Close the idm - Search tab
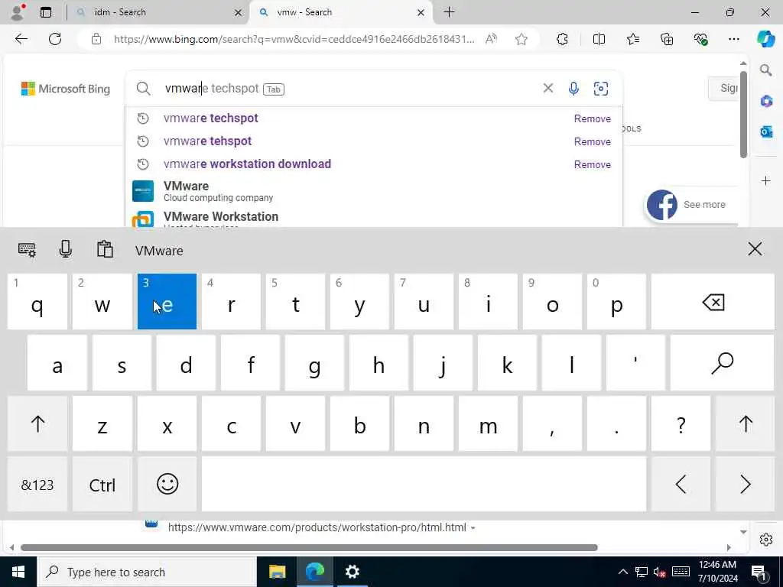783x587 pixels. click(239, 12)
